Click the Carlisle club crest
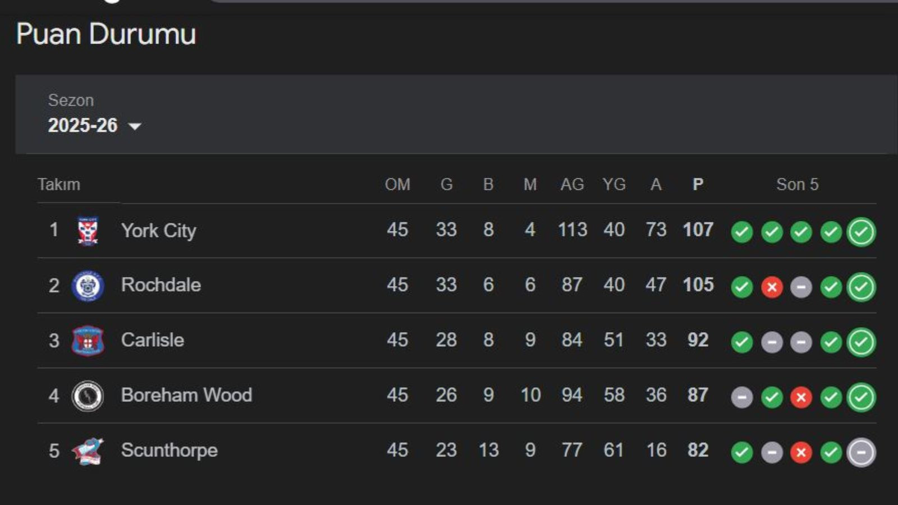 pyautogui.click(x=88, y=341)
